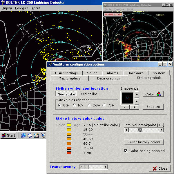Image resolution: width=174 pixels, height=174 pixels.
Task: Click Transparency slider left arrow
Action: [x=82, y=167]
